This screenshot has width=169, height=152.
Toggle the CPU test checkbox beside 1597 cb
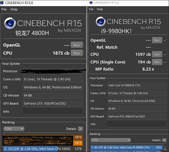pos(165,54)
